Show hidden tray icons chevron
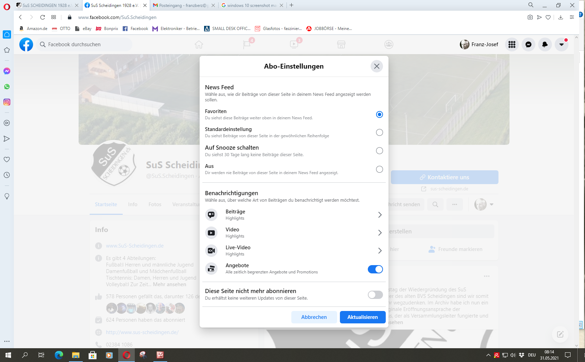Viewport: 585px width, 362px height. (x=488, y=355)
